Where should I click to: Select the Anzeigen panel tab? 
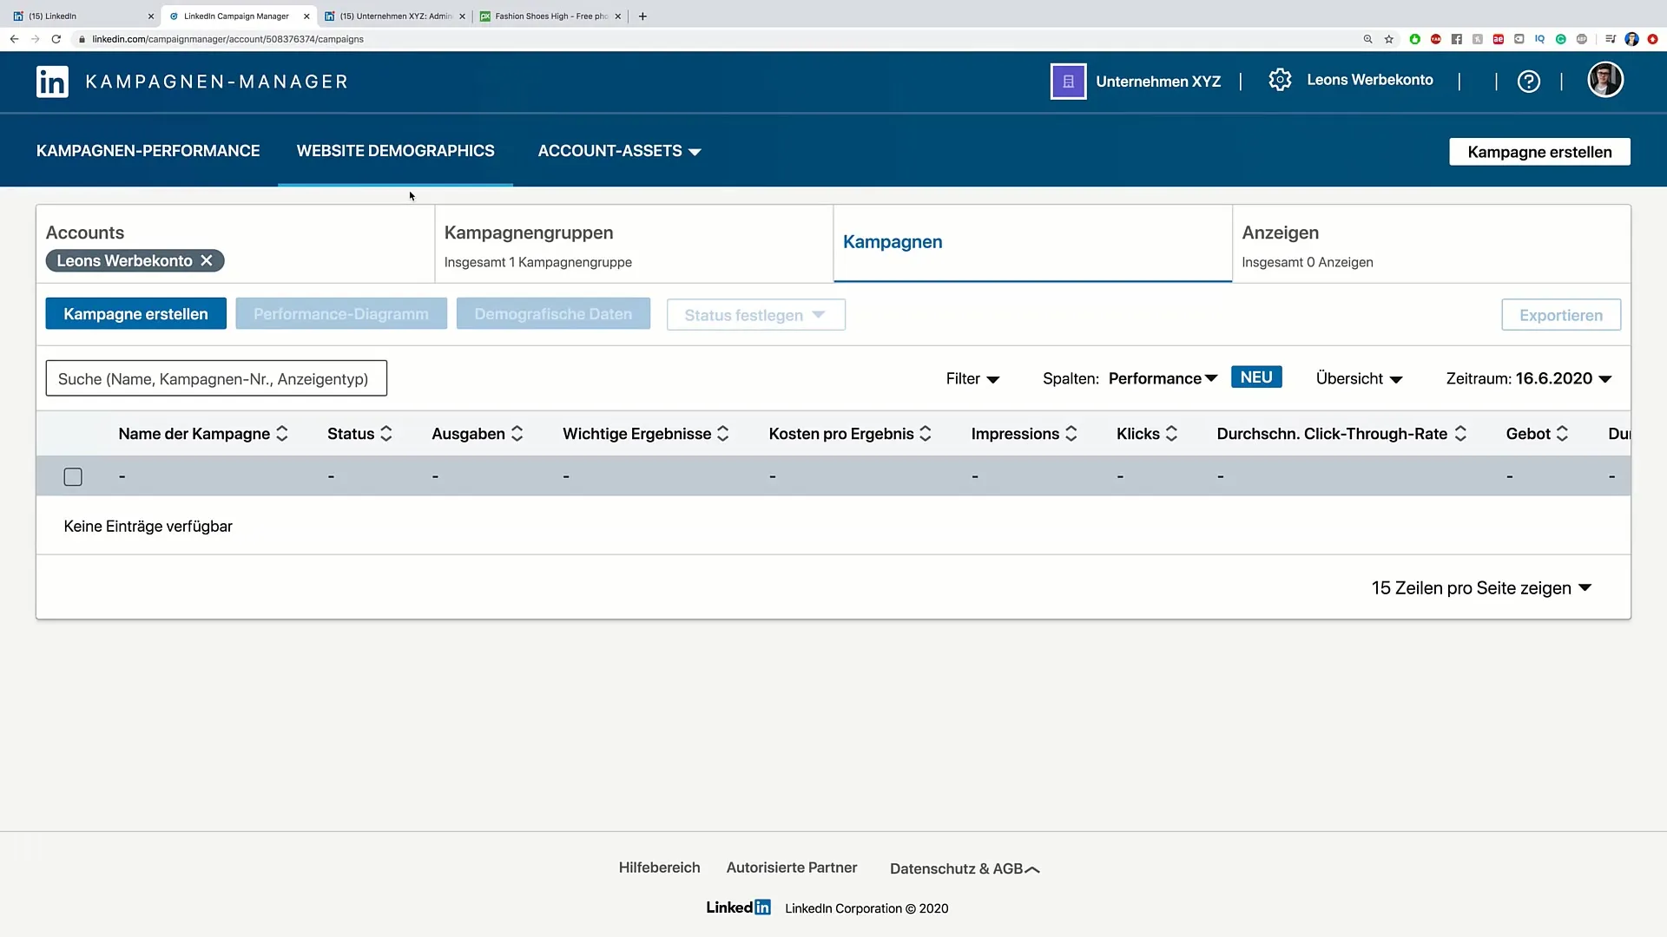click(1431, 244)
